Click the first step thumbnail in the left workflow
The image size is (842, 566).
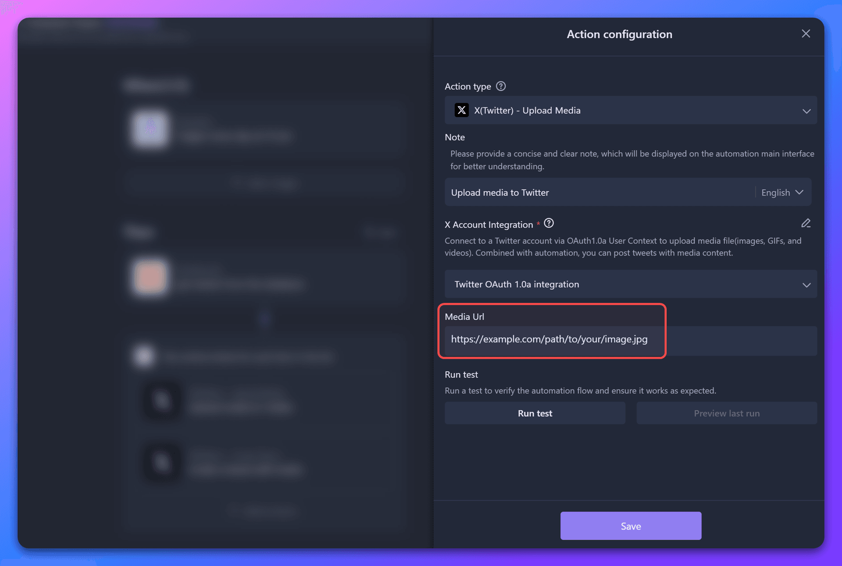click(x=150, y=129)
